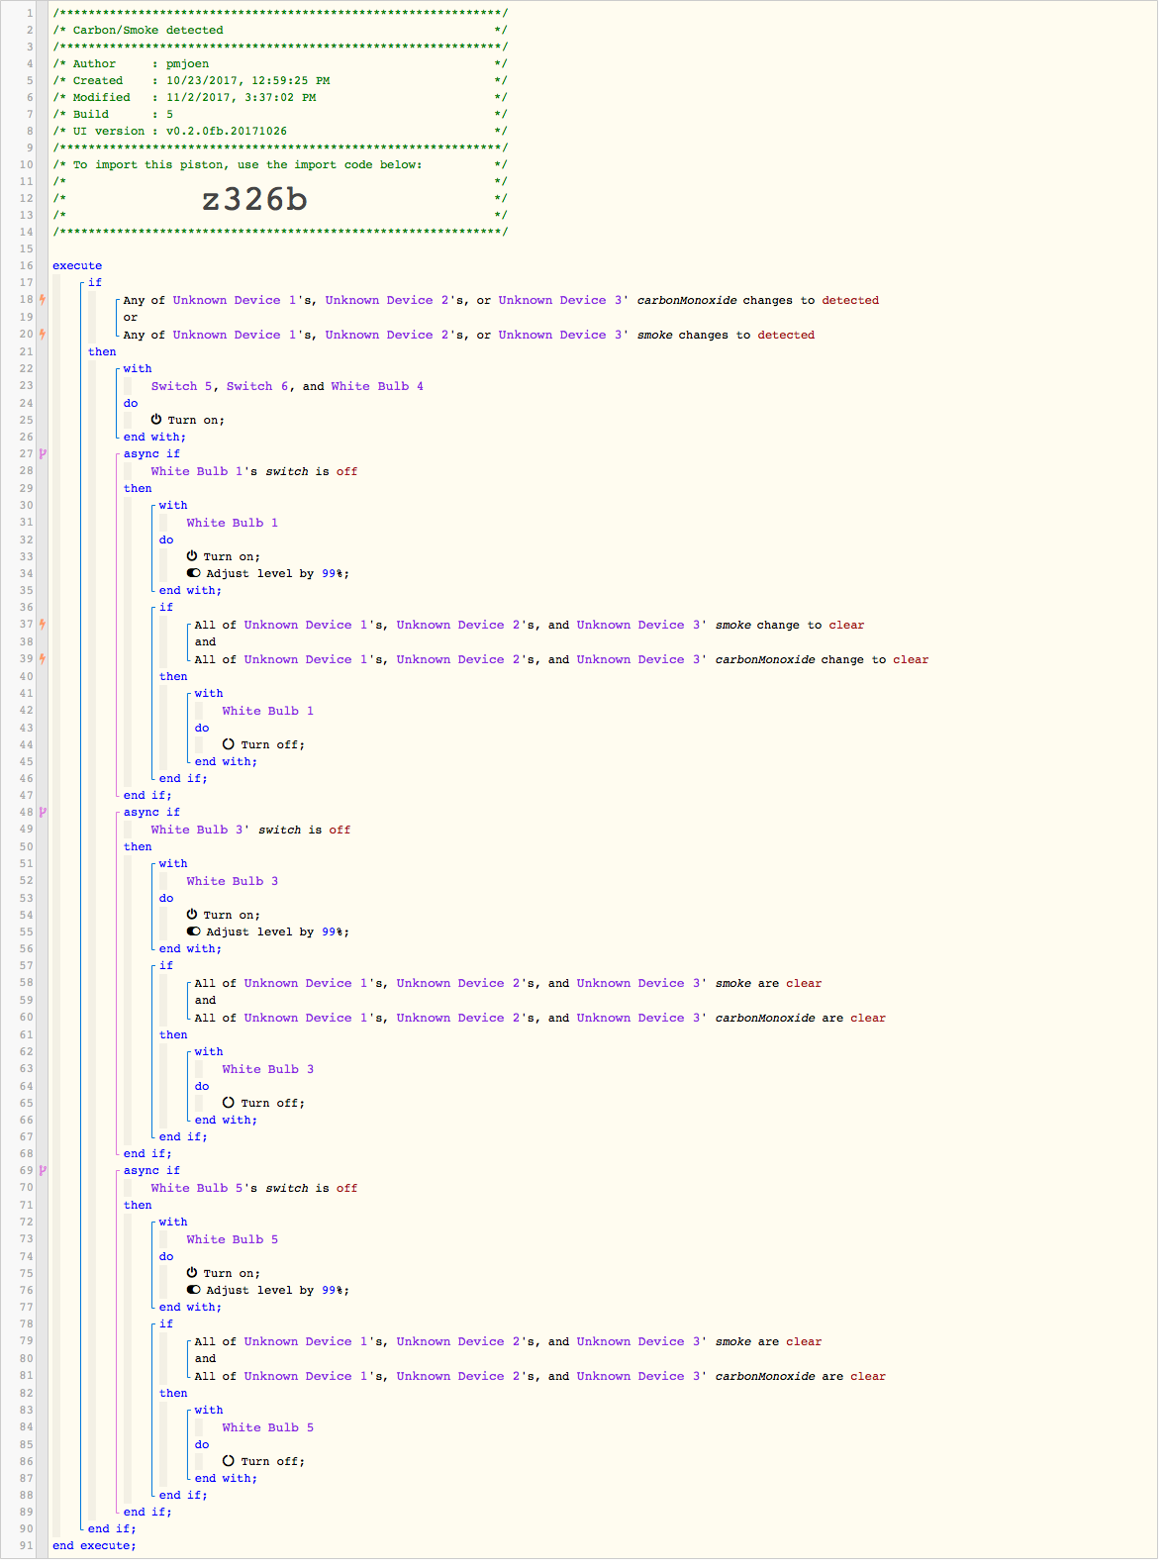Click the 'then' keyword on line 21
1166x1567 pixels.
pos(102,351)
